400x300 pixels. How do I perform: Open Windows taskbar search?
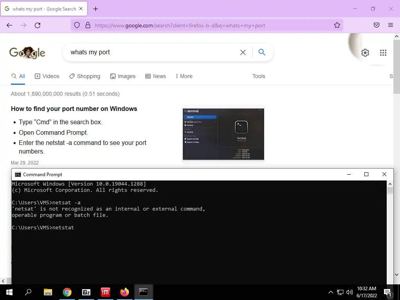click(x=28, y=292)
